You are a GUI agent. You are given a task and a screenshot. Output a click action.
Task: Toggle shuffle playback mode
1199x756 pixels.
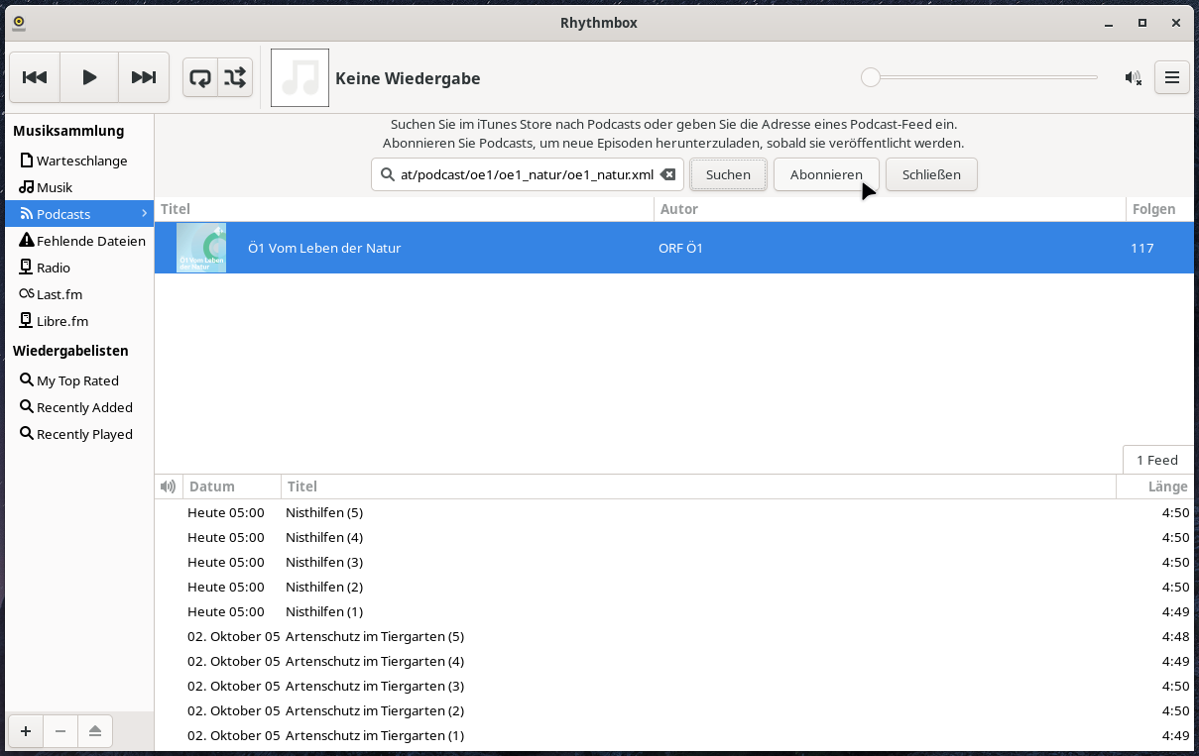[235, 77]
